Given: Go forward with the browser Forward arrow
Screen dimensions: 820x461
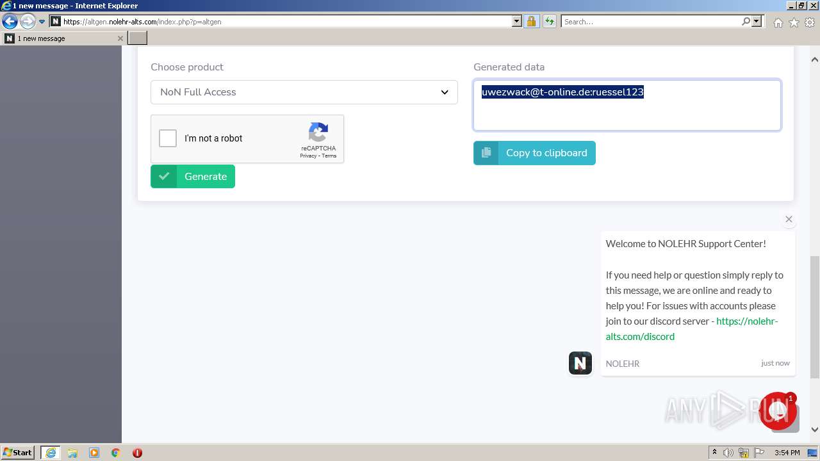Looking at the screenshot, I should pos(27,22).
